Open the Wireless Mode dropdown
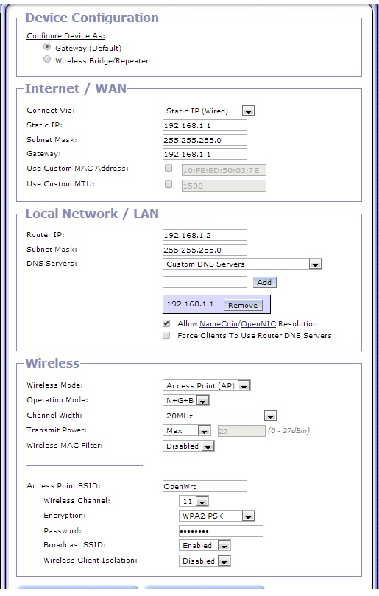 pyautogui.click(x=206, y=385)
